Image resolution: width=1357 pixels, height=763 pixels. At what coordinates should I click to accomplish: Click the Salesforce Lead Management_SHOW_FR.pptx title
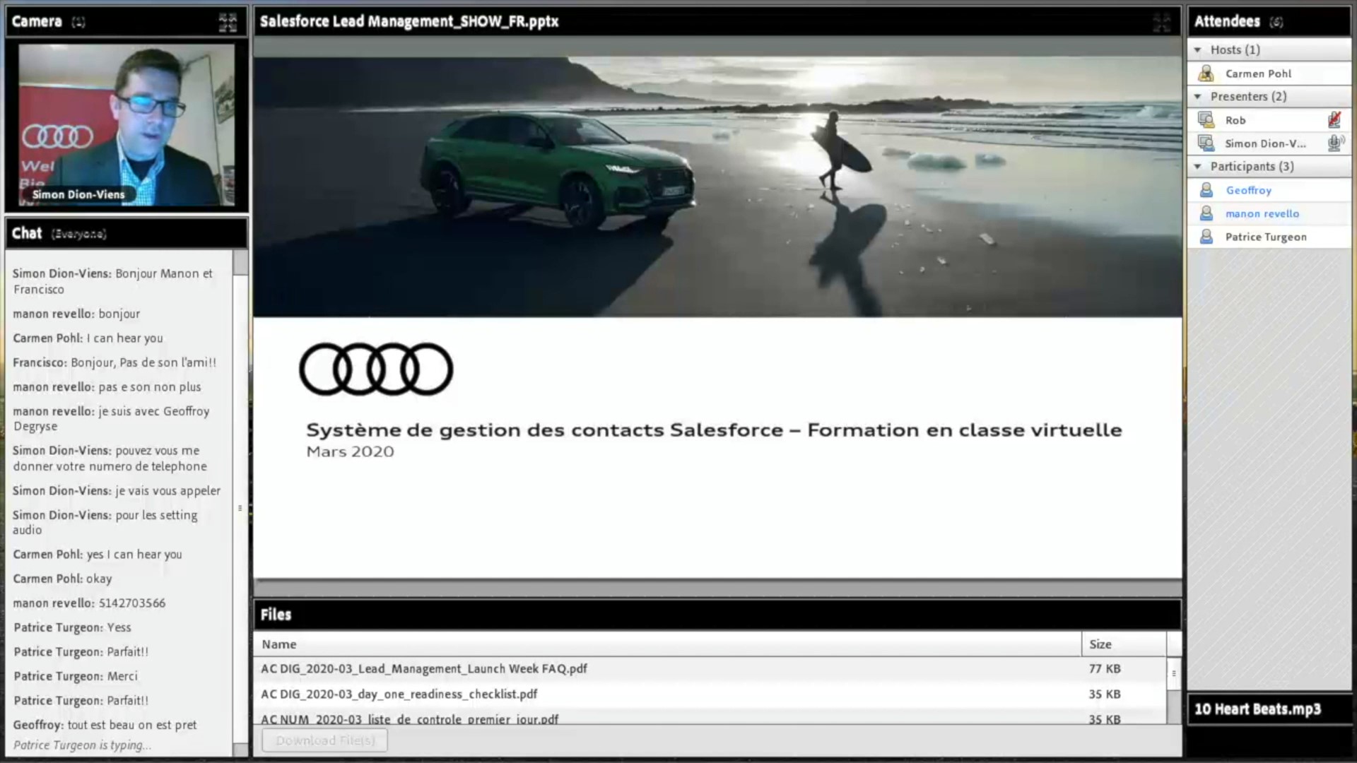[x=409, y=22]
